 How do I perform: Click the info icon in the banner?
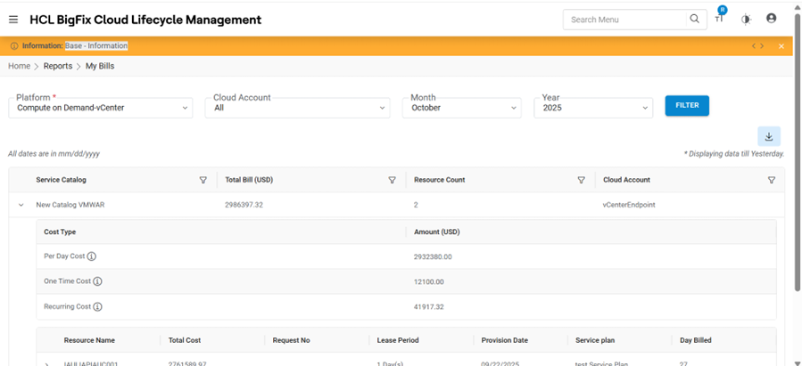click(14, 46)
